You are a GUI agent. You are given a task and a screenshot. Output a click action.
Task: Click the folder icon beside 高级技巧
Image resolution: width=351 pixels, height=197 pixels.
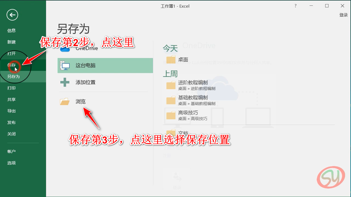[x=171, y=115]
